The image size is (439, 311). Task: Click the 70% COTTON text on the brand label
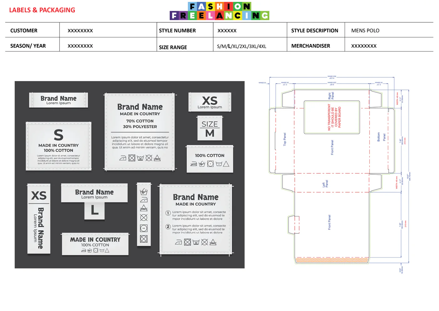[x=140, y=121]
